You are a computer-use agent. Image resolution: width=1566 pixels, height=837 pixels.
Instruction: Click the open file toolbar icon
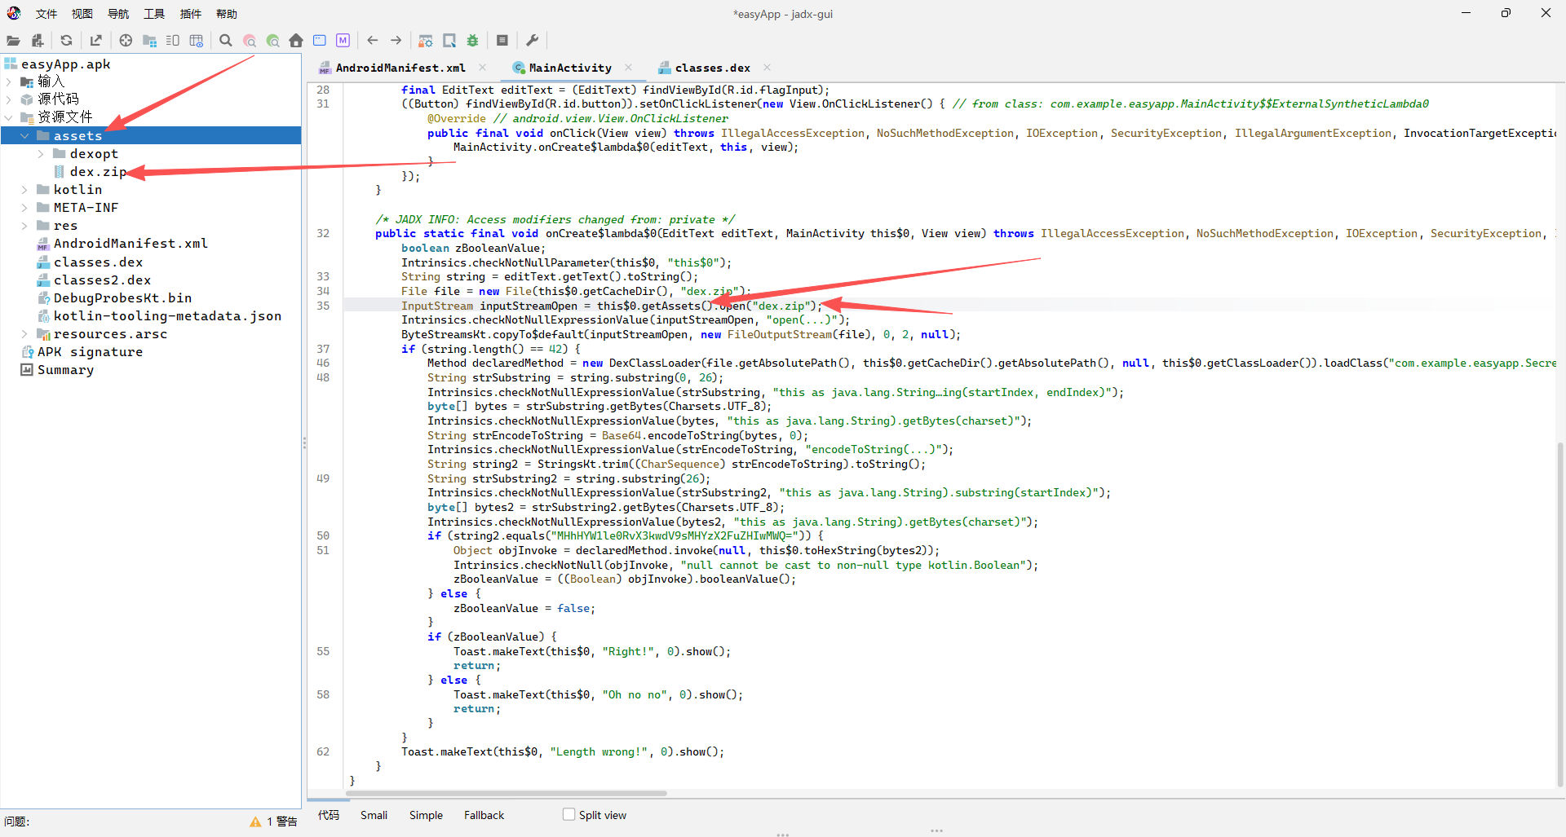[x=13, y=41]
